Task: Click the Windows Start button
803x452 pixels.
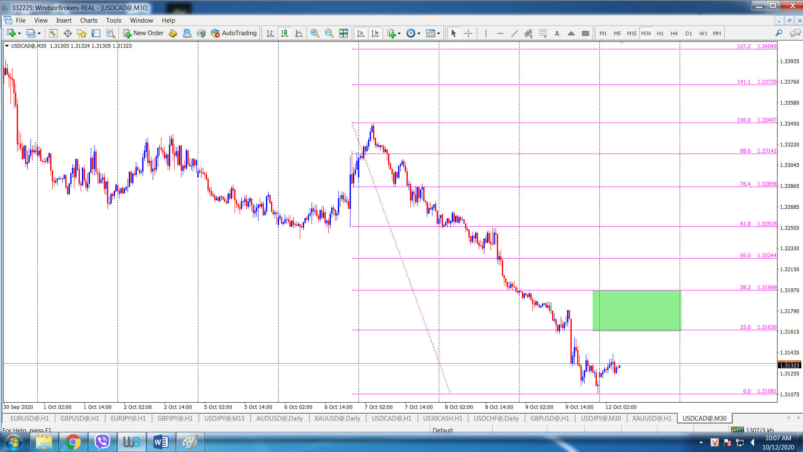Action: point(14,442)
